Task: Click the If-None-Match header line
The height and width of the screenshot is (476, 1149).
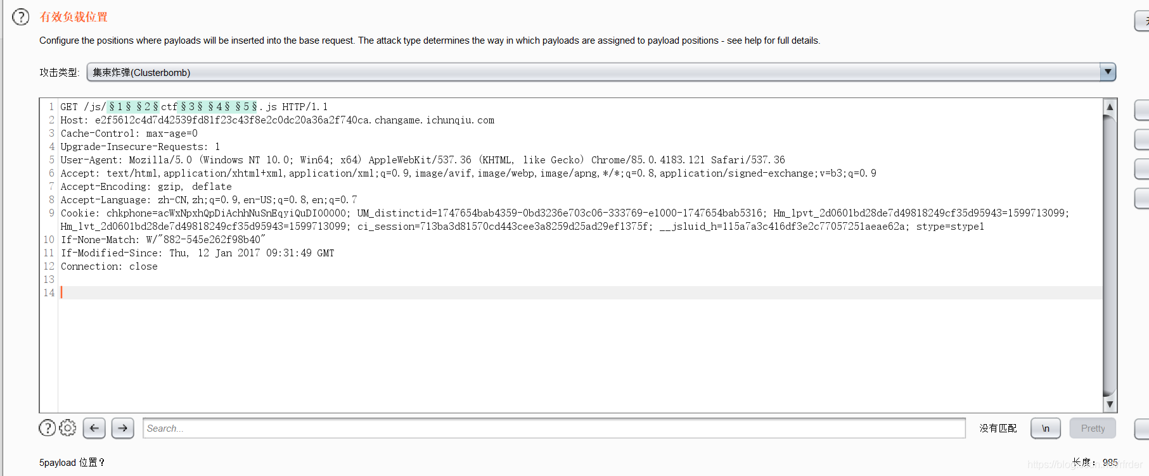Action: click(x=163, y=240)
